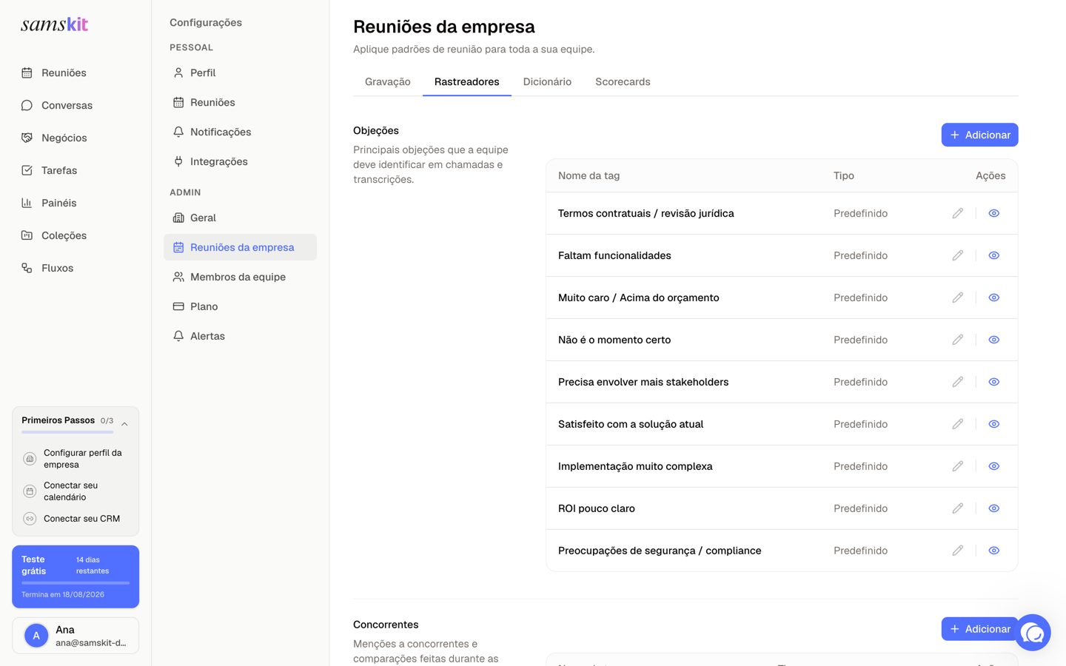Toggle eye icon for 'ROI pouco claro'
The image size is (1066, 666).
tap(993, 508)
